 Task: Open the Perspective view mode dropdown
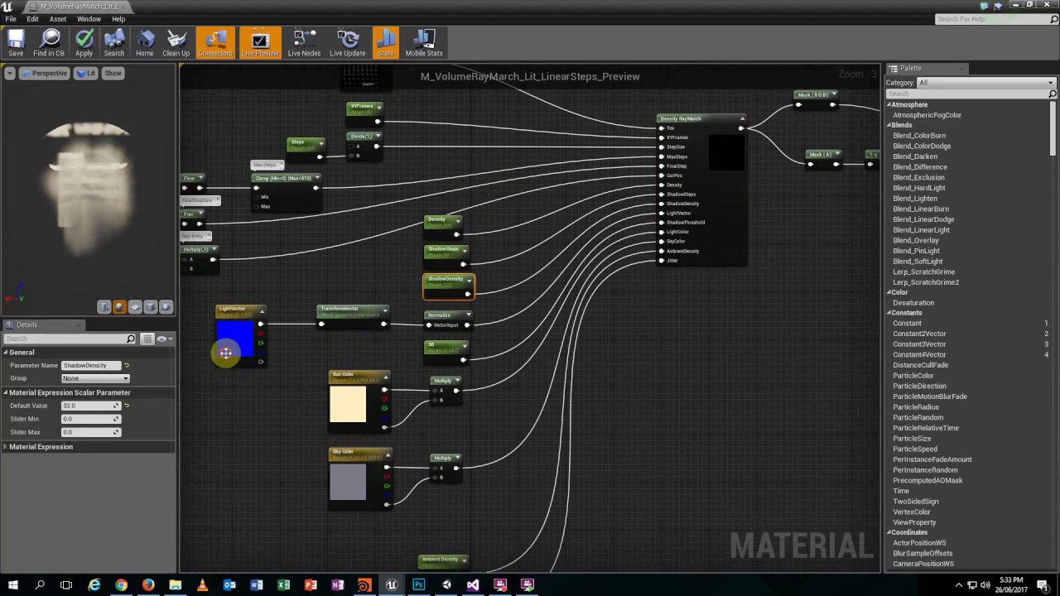pos(45,74)
